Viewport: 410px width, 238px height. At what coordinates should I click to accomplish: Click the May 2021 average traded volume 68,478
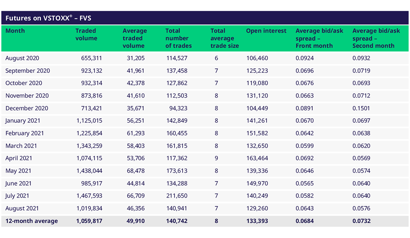click(x=136, y=171)
